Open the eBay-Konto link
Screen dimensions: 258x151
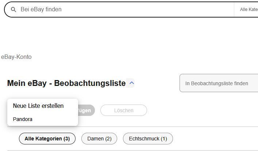pyautogui.click(x=16, y=57)
